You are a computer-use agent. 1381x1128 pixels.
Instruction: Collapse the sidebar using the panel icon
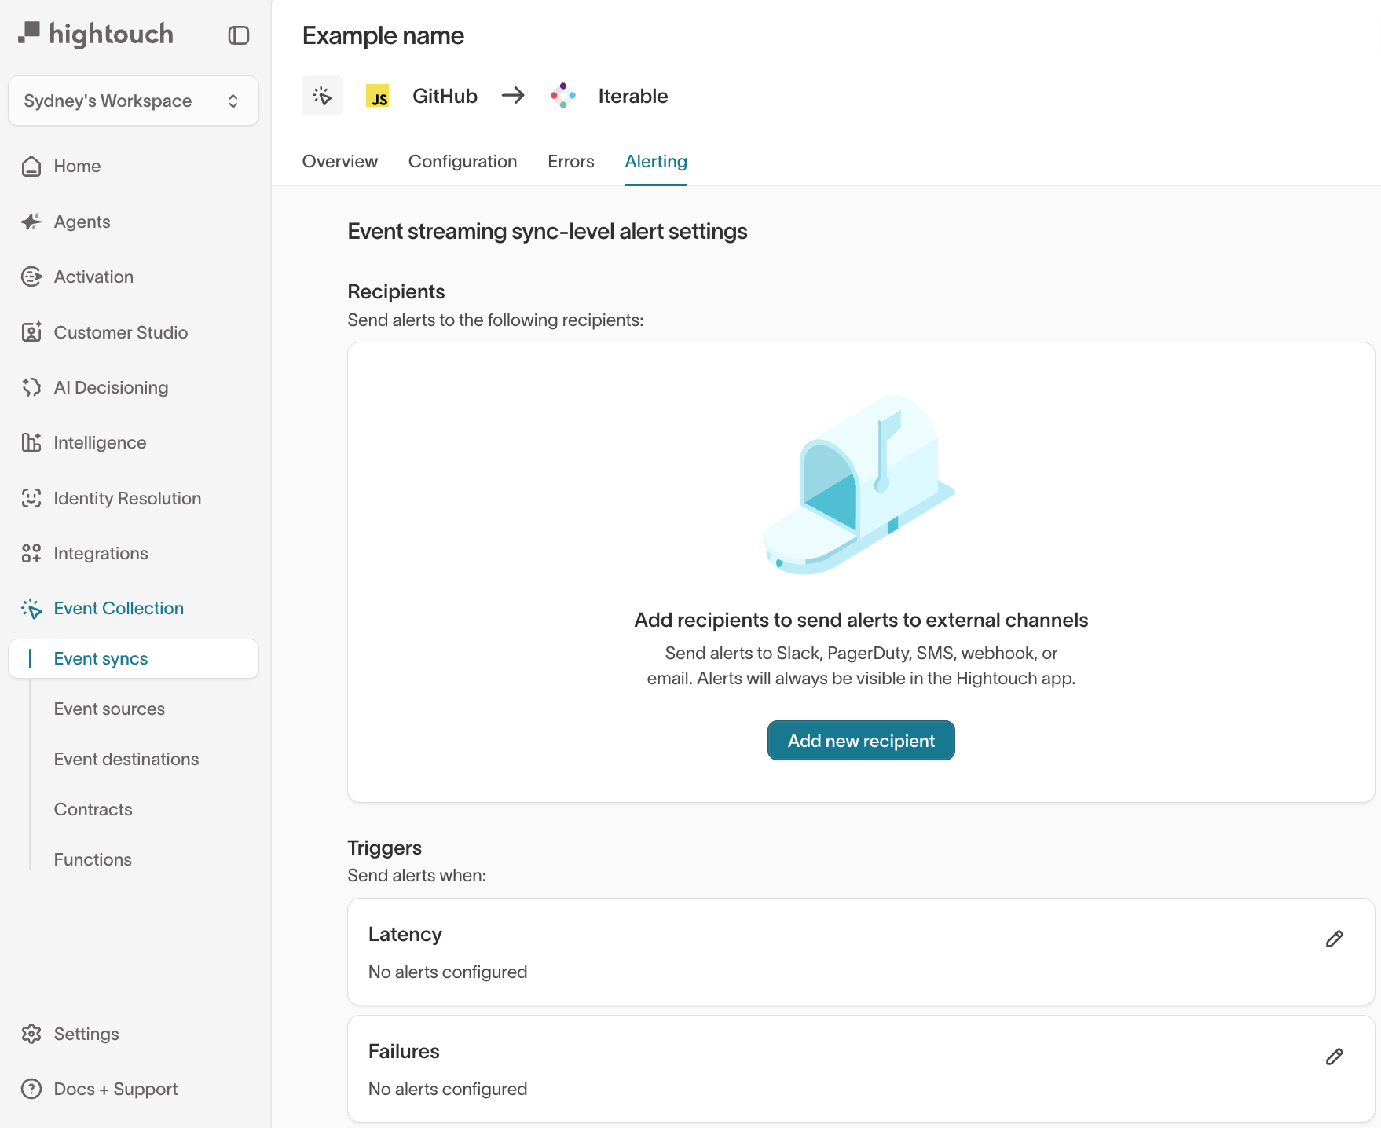click(x=238, y=35)
